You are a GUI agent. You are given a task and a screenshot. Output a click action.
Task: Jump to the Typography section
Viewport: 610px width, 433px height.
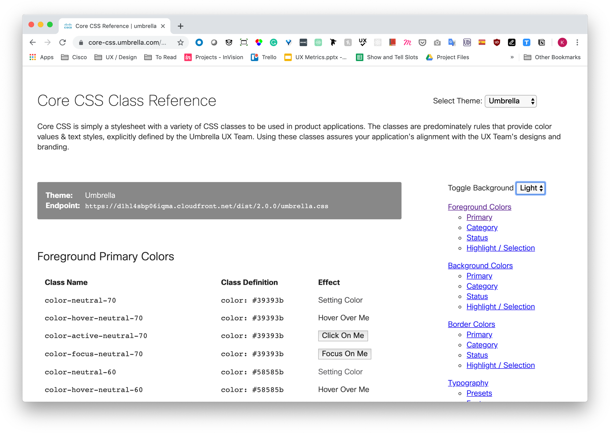[x=468, y=383]
